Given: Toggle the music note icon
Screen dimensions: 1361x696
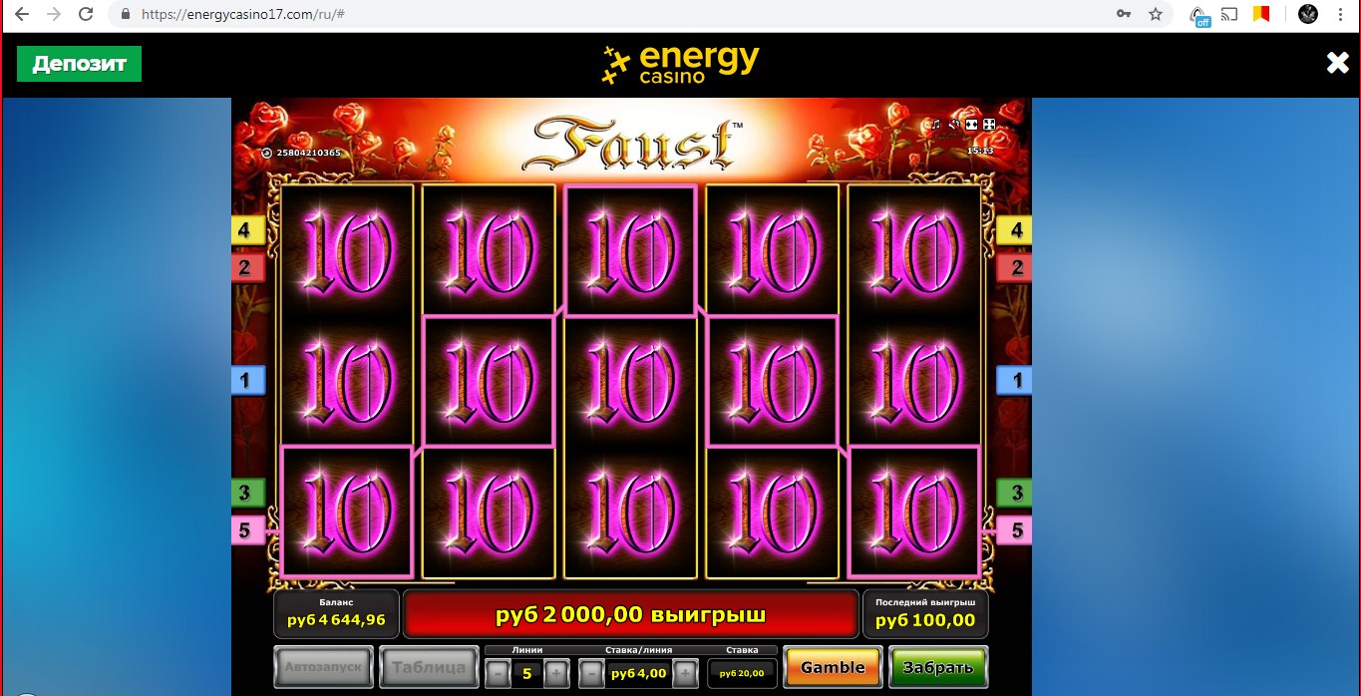Looking at the screenshot, I should [x=935, y=125].
